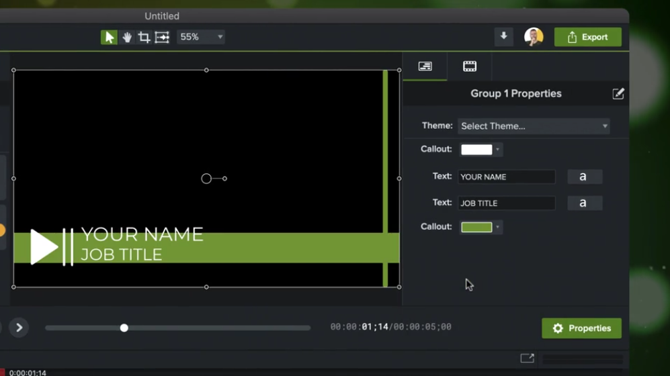Click in the JOB TITLE text field
Screen dimensions: 670x376
click(x=506, y=203)
